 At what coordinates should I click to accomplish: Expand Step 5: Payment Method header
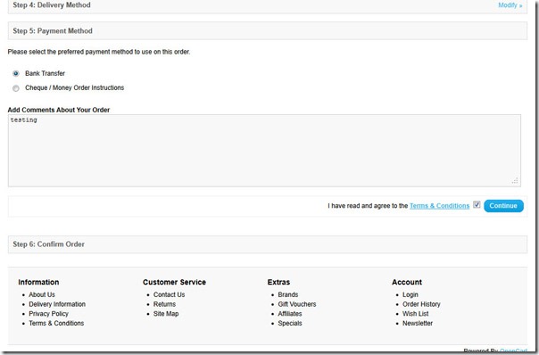coord(268,31)
